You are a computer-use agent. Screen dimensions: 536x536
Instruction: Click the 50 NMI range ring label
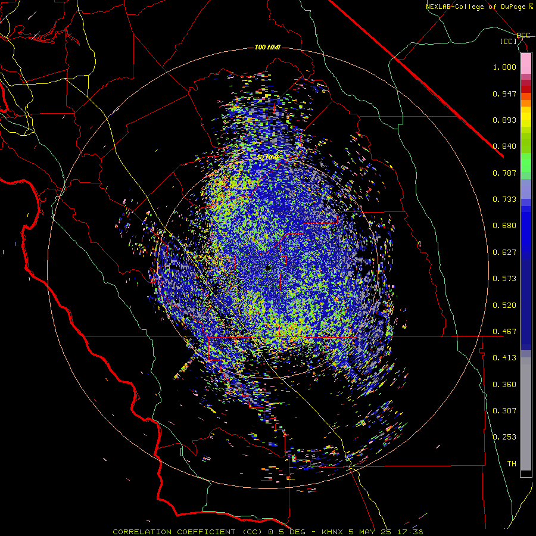[267, 158]
